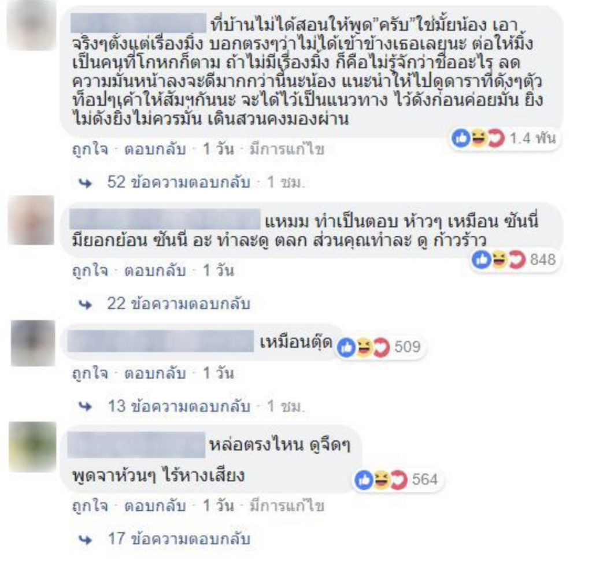Open reactions on the 848 comment
The height and width of the screenshot is (568, 592).
coord(516,259)
